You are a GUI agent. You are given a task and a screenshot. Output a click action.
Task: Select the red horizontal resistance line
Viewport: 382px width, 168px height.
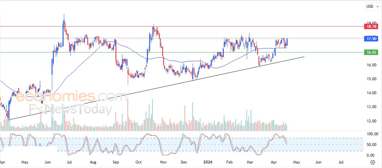195,26
